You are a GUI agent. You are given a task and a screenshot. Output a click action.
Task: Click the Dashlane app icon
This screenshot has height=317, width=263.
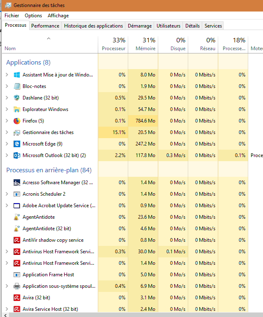17,98
